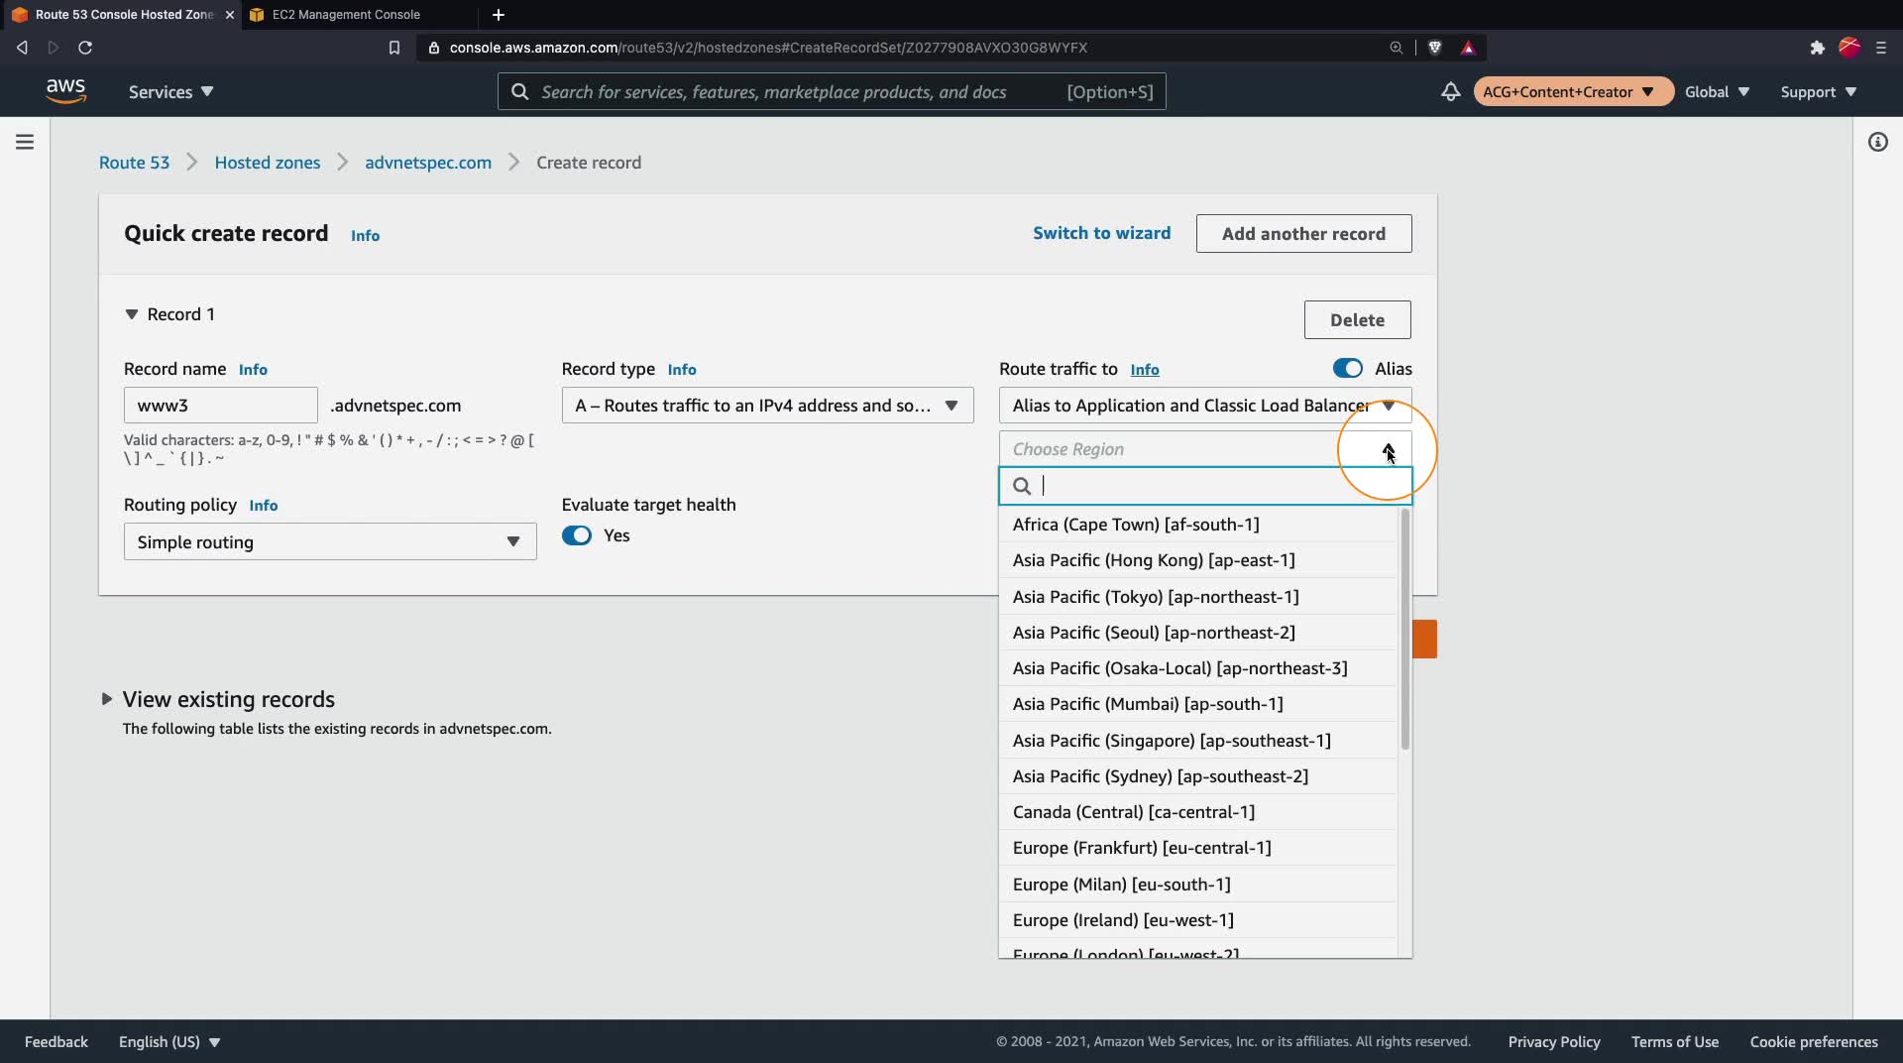The image size is (1903, 1063).
Task: Click the Switch to wizard link
Action: click(x=1101, y=233)
